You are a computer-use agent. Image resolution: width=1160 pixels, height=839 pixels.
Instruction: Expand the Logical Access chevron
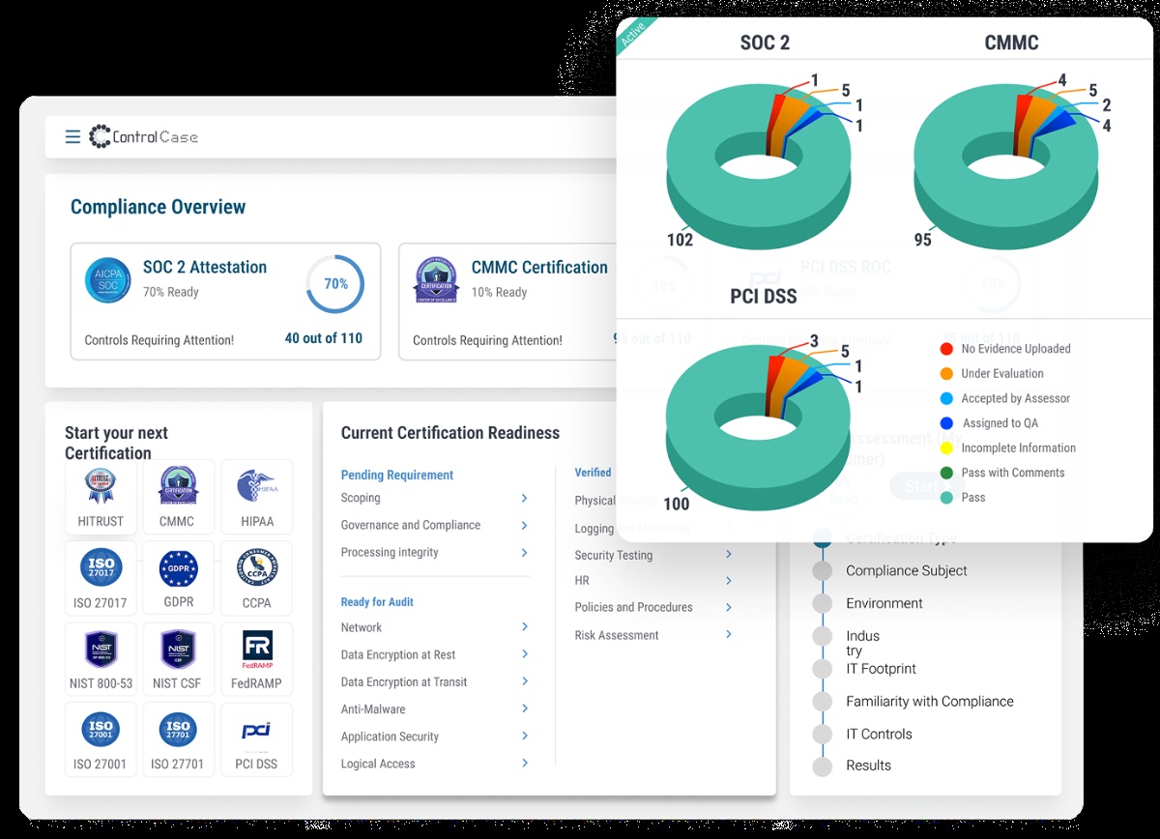525,762
